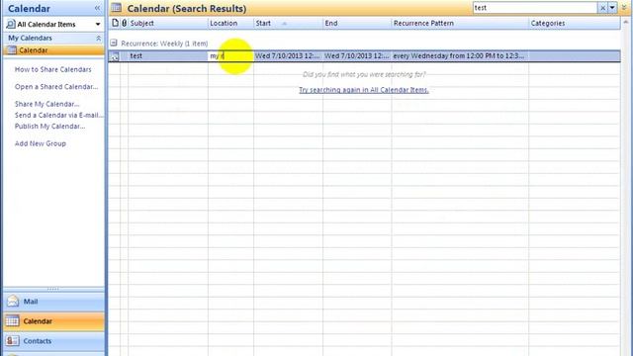Sort by the Location column header
This screenshot has height=356, width=633.
click(230, 23)
